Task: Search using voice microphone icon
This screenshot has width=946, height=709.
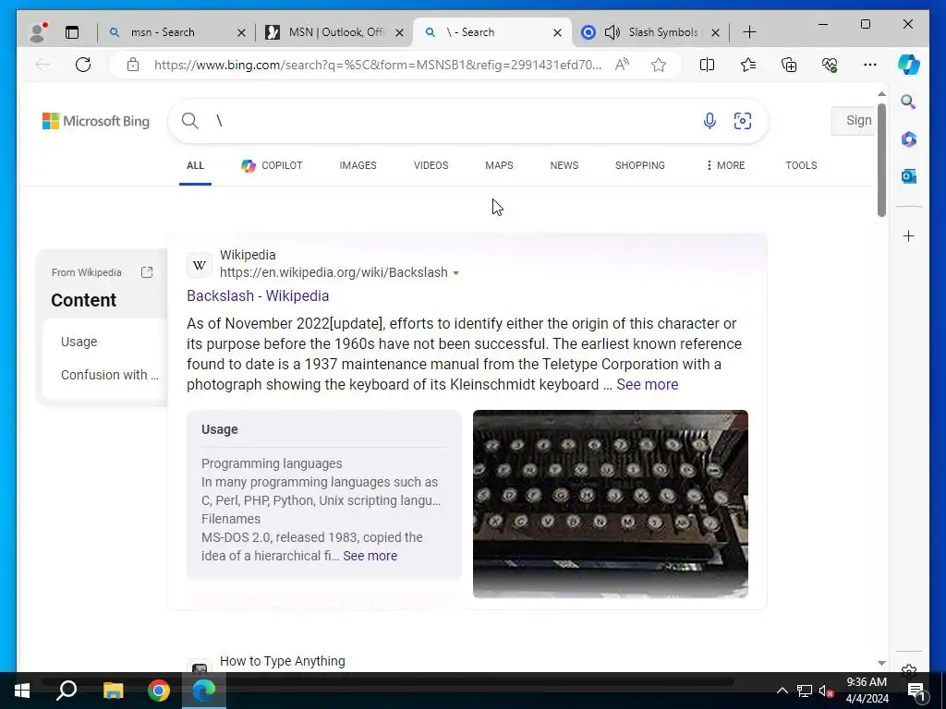Action: tap(709, 121)
